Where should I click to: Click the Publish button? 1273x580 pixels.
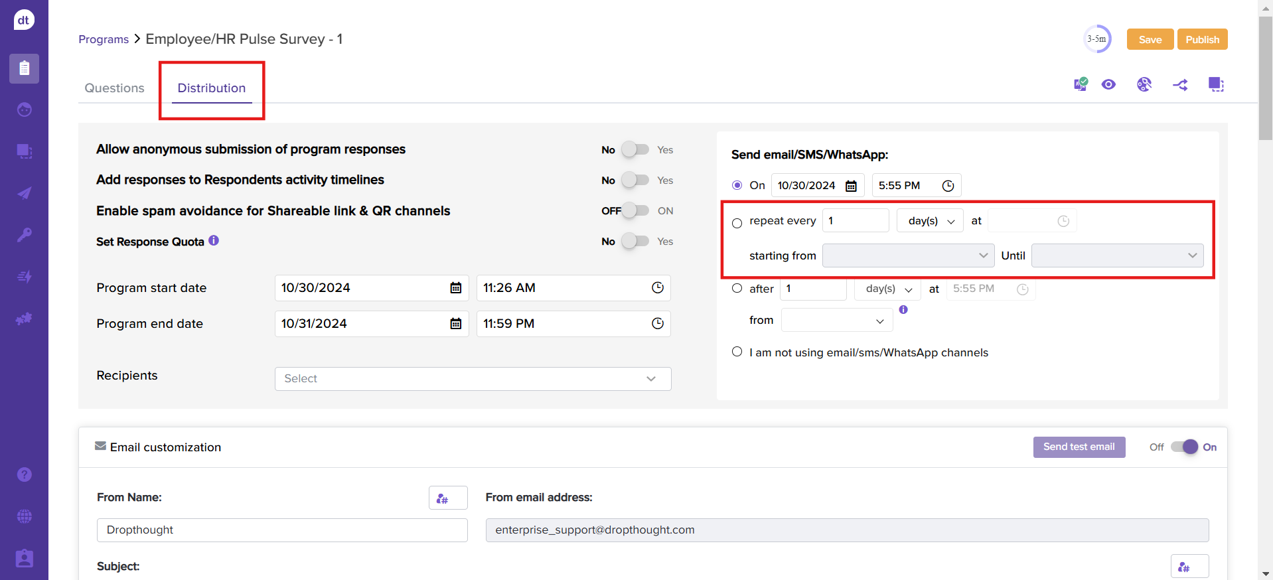click(1202, 39)
